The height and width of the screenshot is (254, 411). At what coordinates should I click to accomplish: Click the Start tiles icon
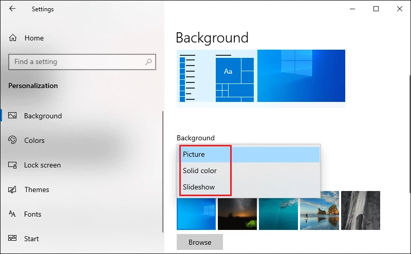[x=12, y=238]
